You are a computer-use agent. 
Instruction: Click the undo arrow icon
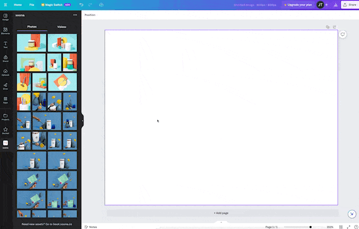click(x=81, y=4)
